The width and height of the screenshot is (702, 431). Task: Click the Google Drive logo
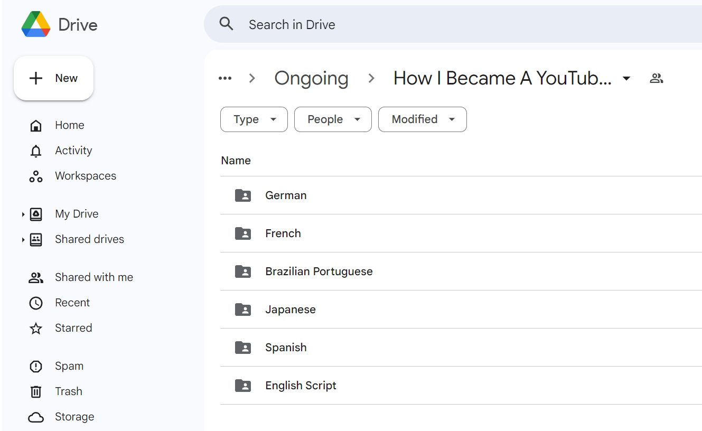[x=36, y=25]
